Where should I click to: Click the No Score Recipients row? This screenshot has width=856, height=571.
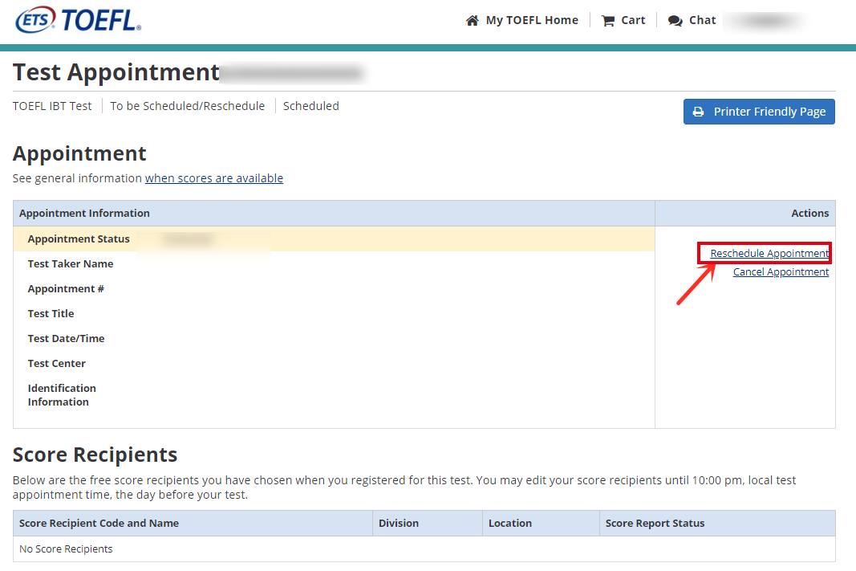66,549
